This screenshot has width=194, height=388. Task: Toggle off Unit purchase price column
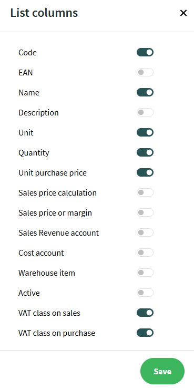145,172
